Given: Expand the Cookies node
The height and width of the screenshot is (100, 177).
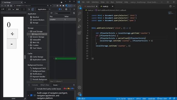Looking at the screenshot, I should click(x=29, y=45).
